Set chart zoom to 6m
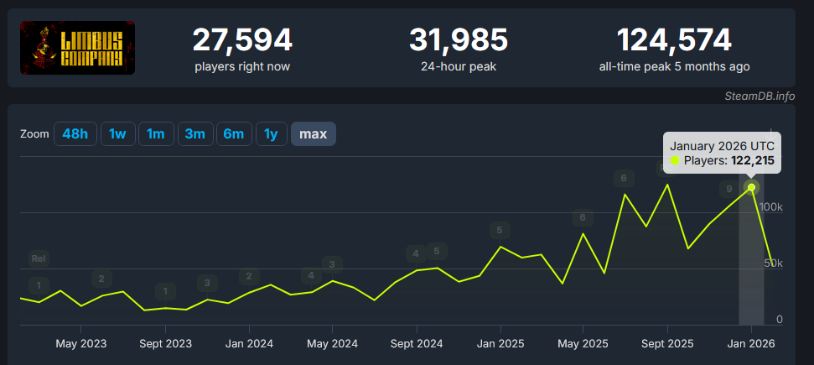This screenshot has height=365, width=814. pyautogui.click(x=234, y=133)
